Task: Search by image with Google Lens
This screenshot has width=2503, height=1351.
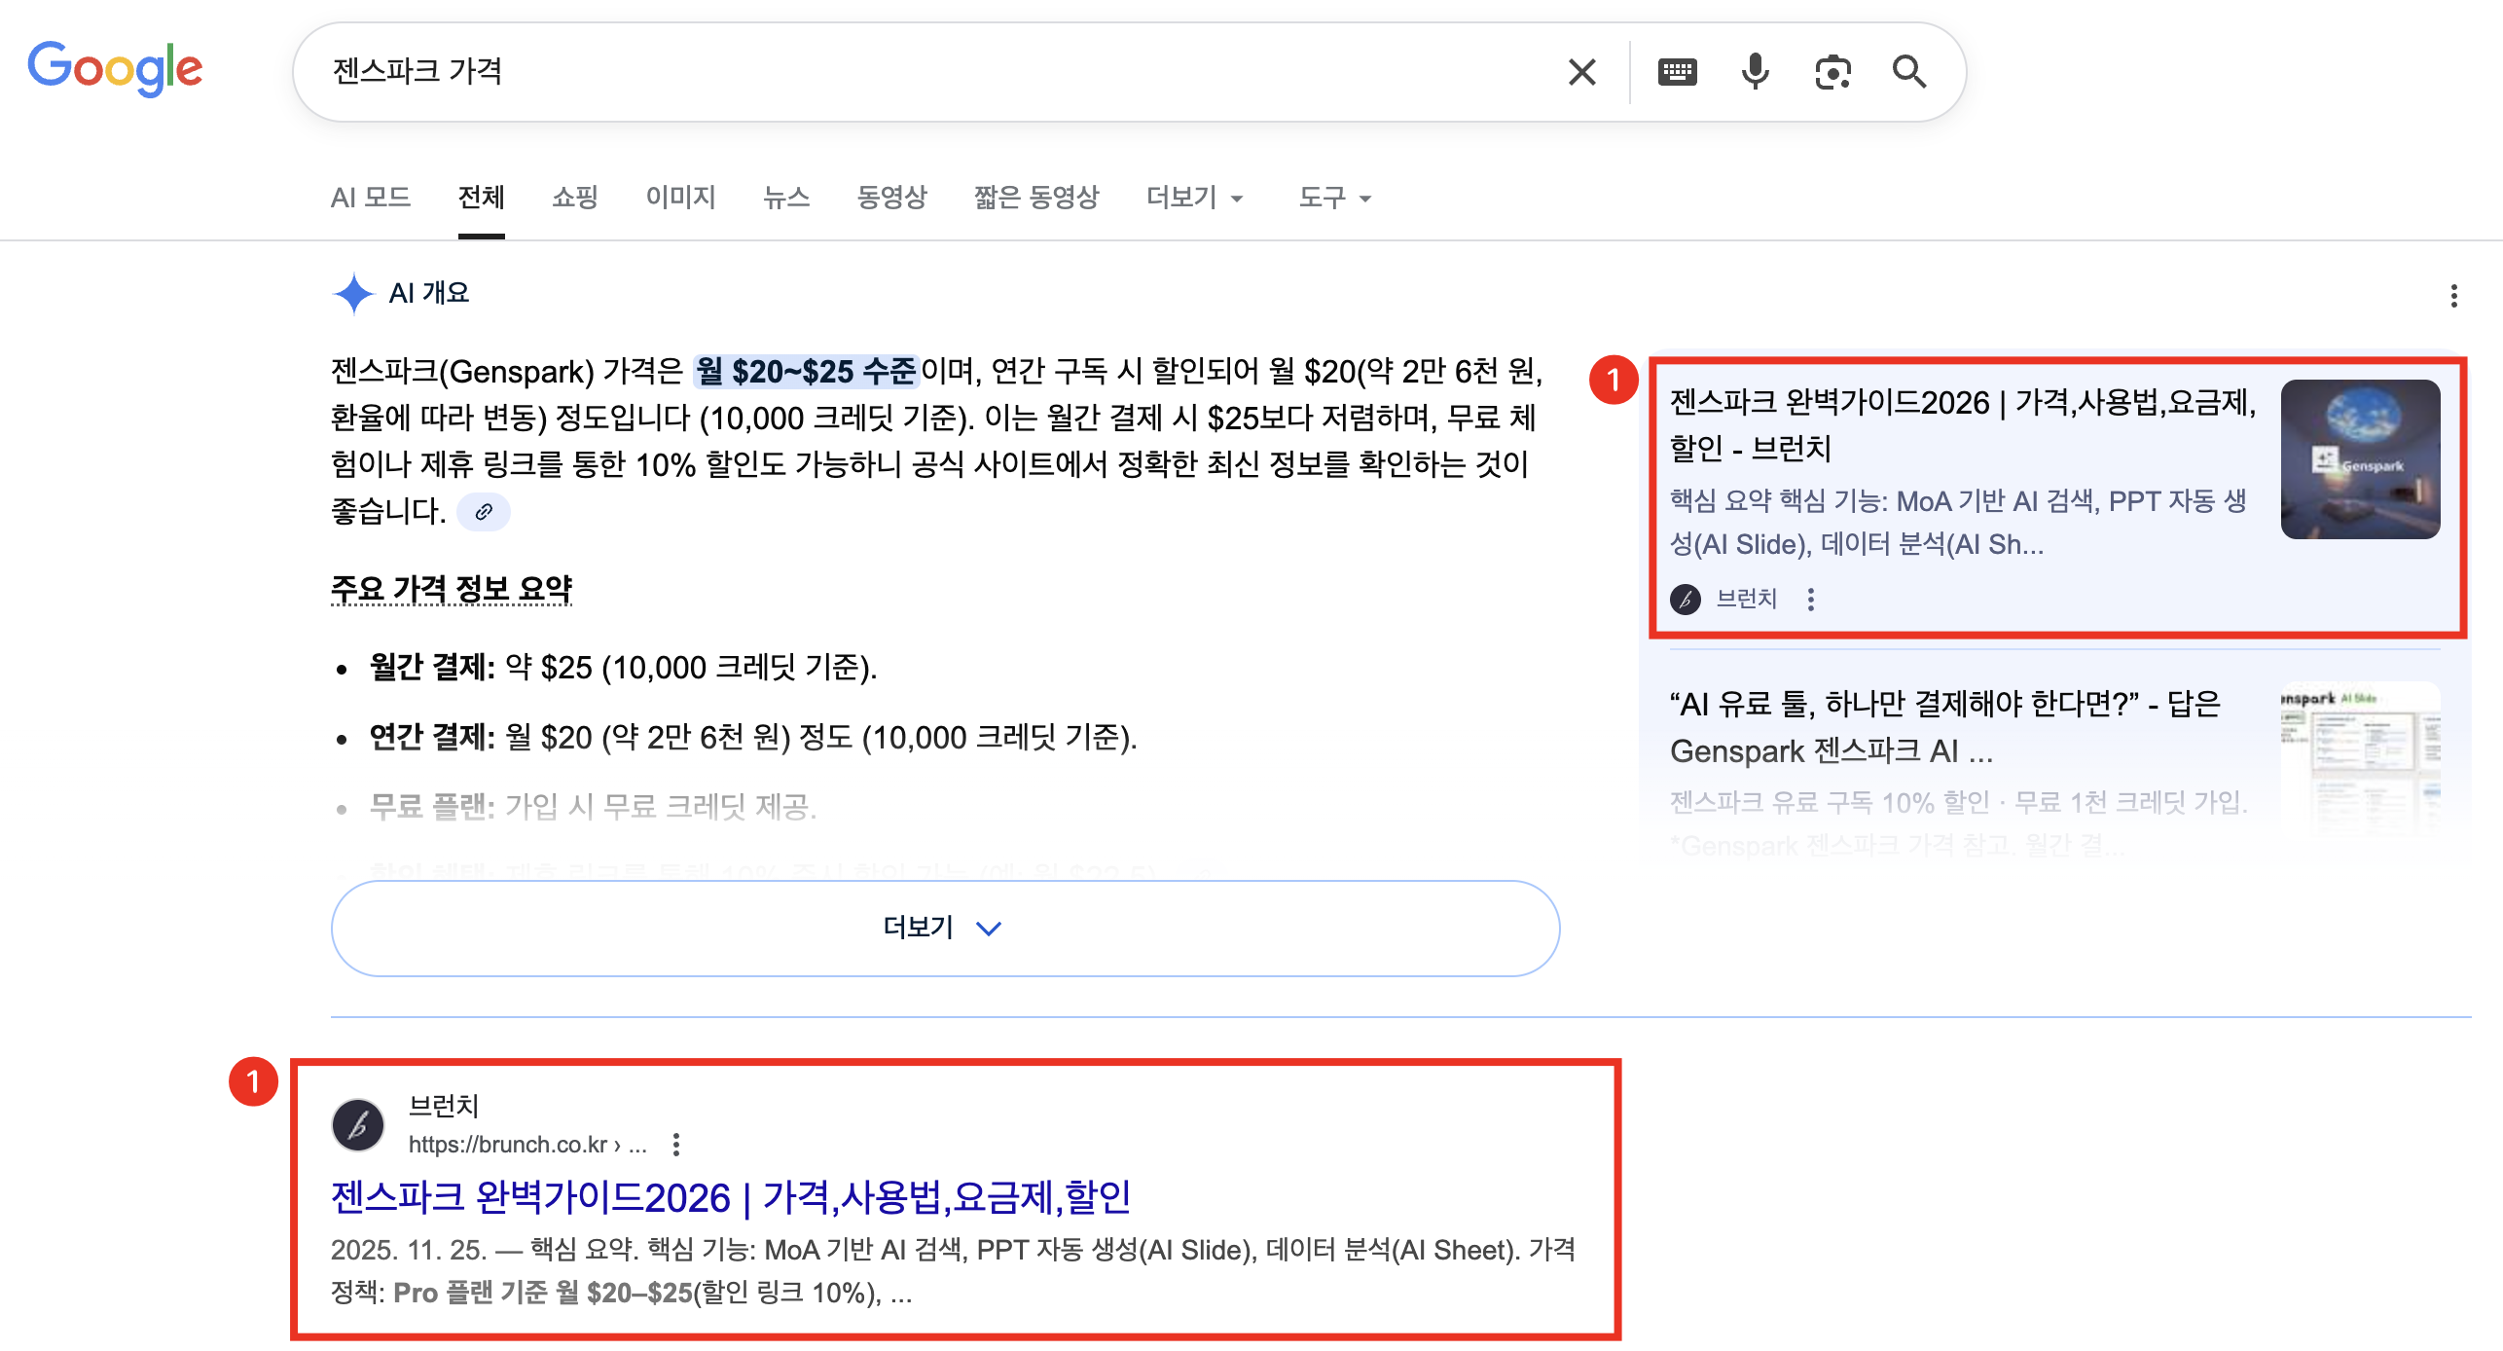Action: pos(1833,70)
